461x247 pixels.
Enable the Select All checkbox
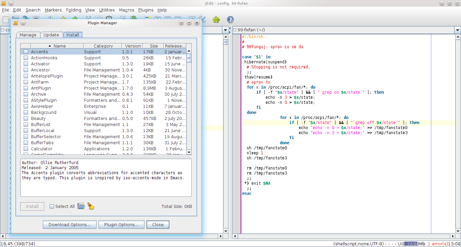pos(52,207)
